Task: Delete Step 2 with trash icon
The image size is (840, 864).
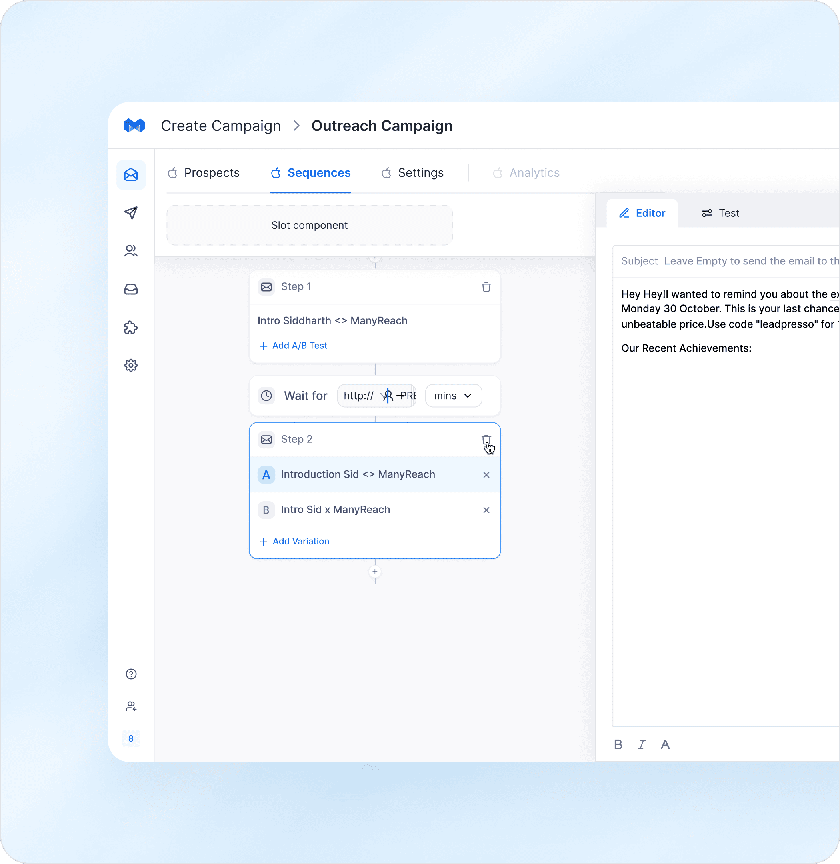Action: pyautogui.click(x=486, y=440)
